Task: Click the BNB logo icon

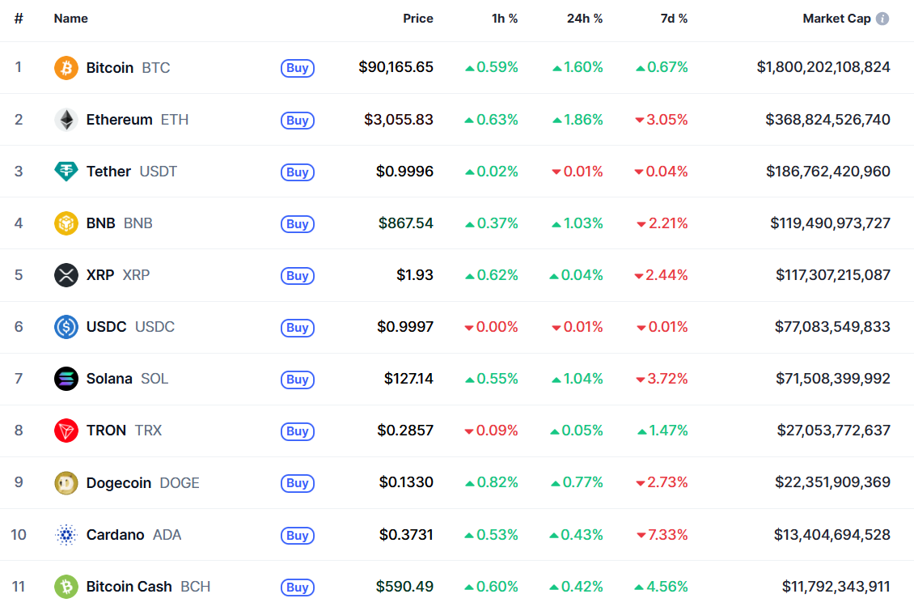Action: point(66,223)
